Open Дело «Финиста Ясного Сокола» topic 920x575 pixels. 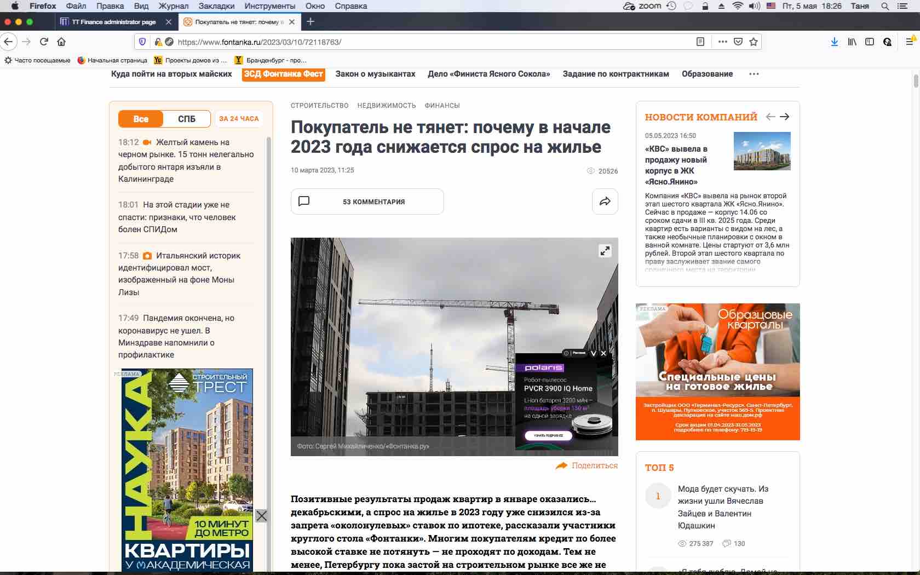(489, 74)
